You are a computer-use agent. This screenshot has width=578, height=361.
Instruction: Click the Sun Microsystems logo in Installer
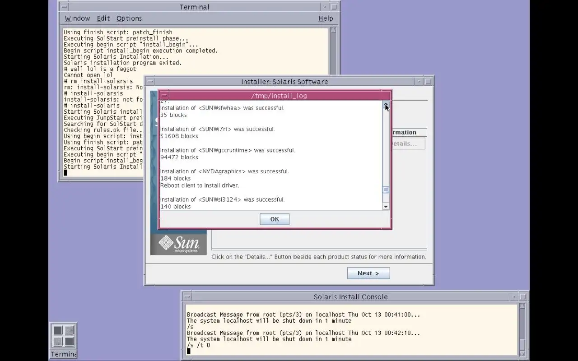(x=179, y=243)
